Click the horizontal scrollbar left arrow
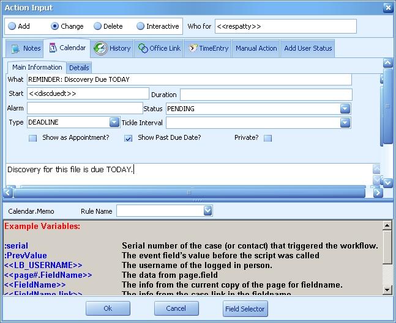Viewport: 396px width, 323px height. point(8,193)
